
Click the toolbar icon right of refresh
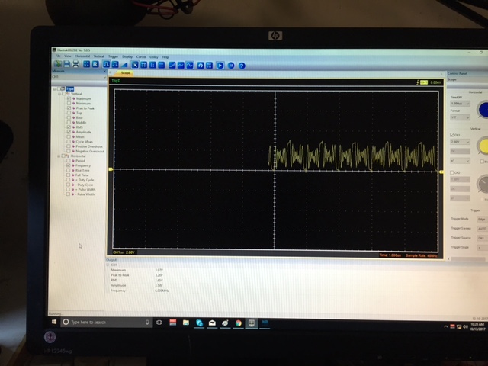[210, 66]
